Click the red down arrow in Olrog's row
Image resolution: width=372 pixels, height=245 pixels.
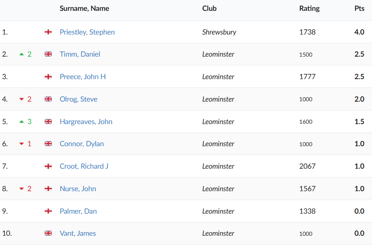22,99
